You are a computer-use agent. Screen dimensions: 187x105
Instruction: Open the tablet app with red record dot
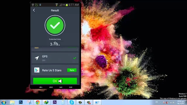tap(89, 102)
